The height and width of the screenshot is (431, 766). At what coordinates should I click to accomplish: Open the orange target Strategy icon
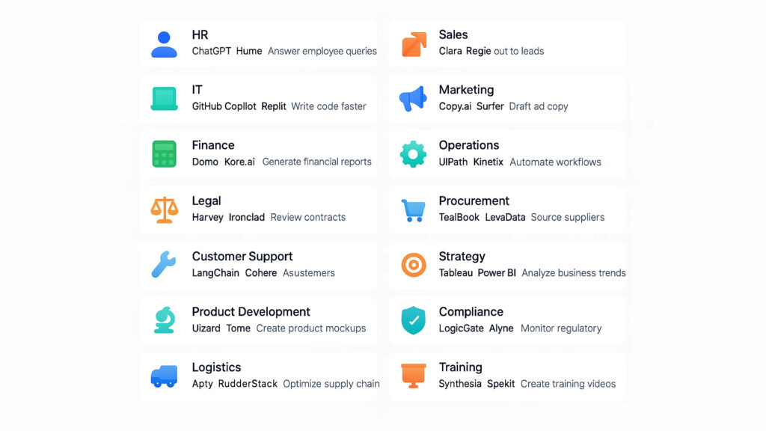pyautogui.click(x=413, y=265)
